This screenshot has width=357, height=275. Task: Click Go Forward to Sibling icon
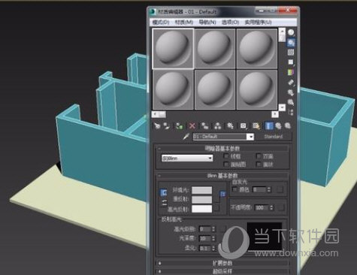tap(288, 125)
